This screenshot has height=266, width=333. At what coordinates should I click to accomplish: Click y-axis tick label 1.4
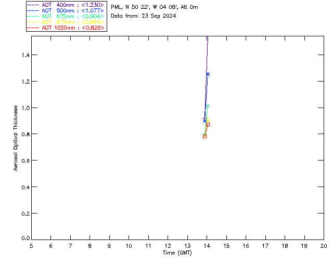click(25, 55)
